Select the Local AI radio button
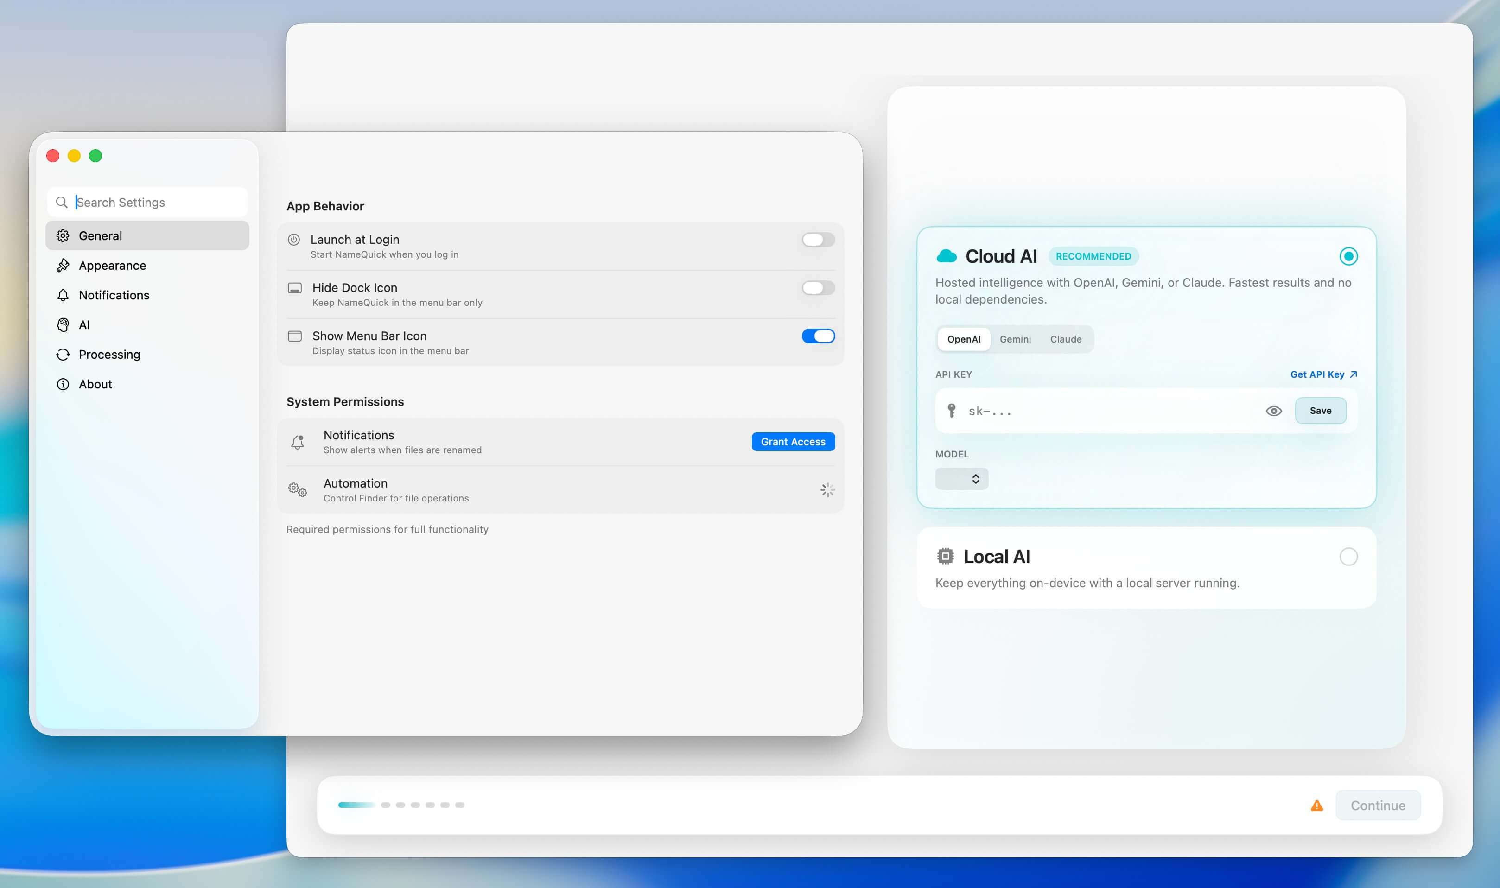1500x888 pixels. [x=1348, y=557]
